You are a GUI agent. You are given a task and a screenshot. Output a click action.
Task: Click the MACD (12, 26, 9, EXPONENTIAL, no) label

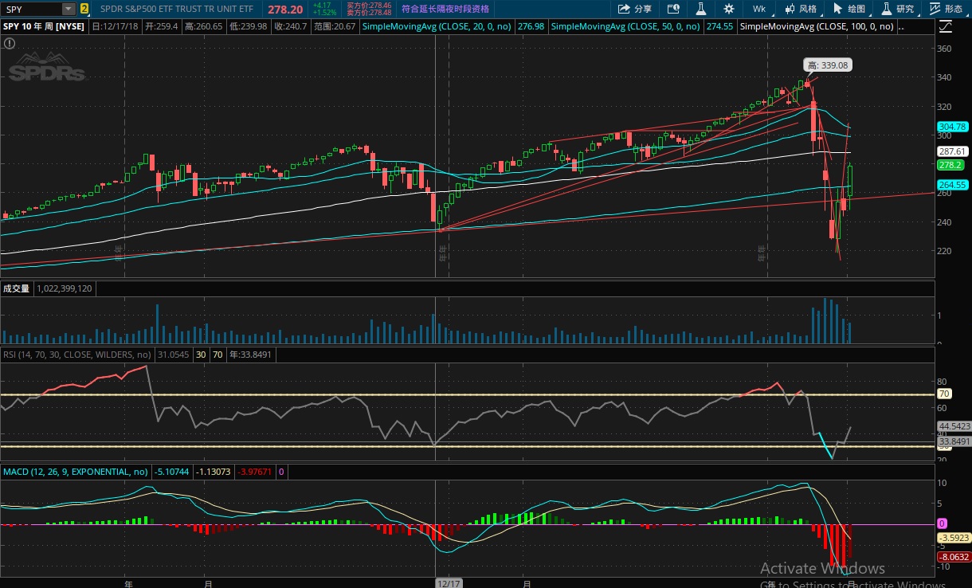tap(76, 472)
